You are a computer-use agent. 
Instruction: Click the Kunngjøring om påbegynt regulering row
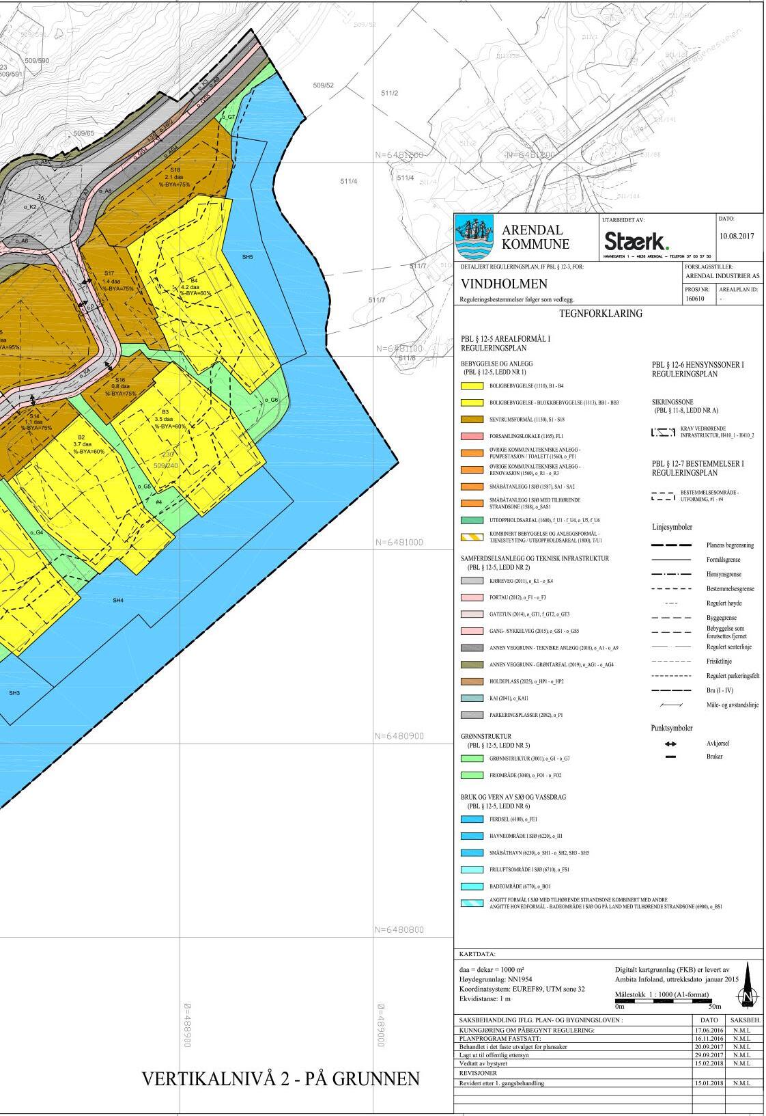(x=607, y=1030)
